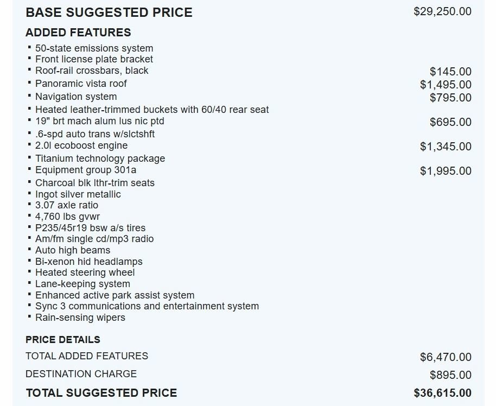Click the 2.0l ecoboost engine item
This screenshot has width=496, height=406.
click(81, 145)
